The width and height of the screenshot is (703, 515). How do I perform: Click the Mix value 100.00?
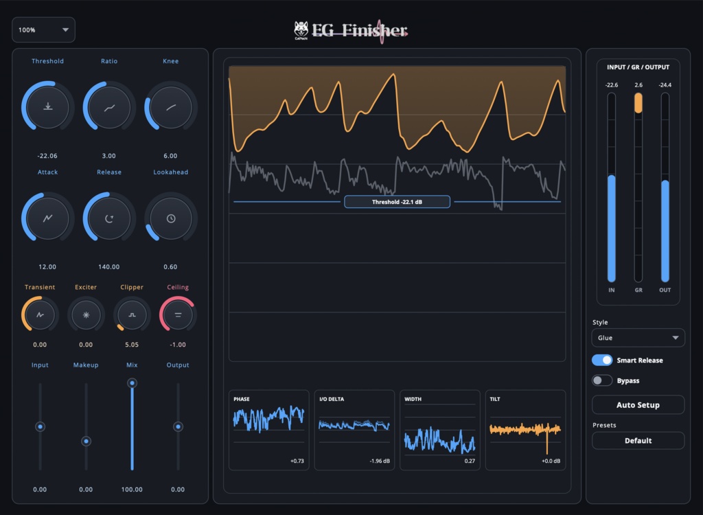point(132,490)
